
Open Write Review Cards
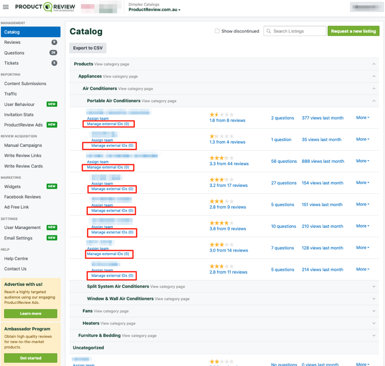(24, 166)
